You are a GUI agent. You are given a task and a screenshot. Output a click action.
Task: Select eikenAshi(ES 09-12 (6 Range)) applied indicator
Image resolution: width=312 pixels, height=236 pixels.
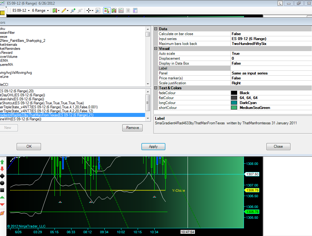[x=22, y=99]
